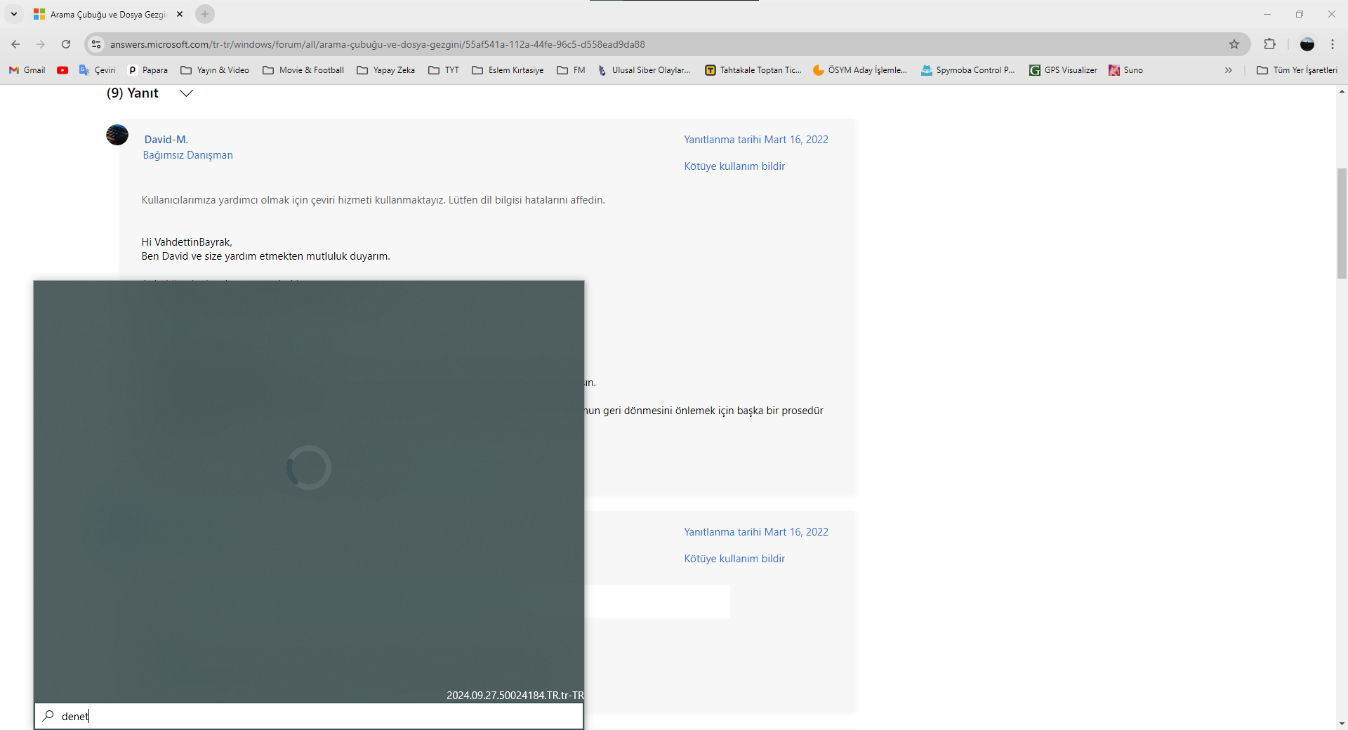Select the Arama Çubuğu ve Dosya Gezgini tab

coord(108,14)
